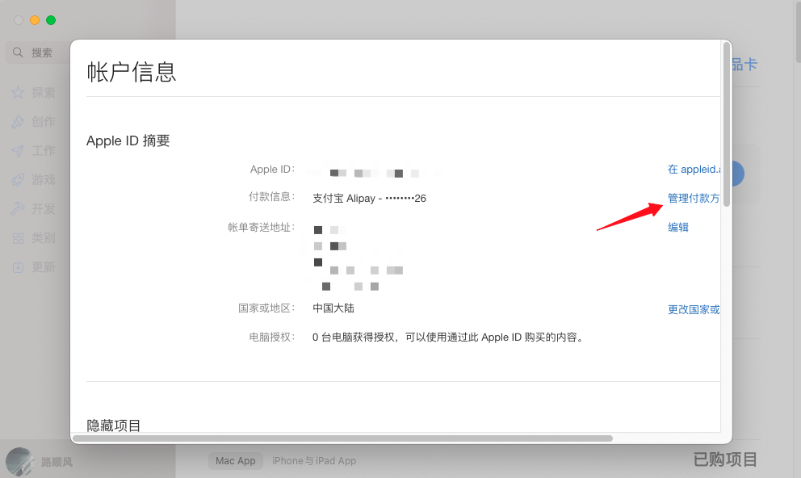This screenshot has height=478, width=801.
Task: Click the 已购项目 heading in background
Action: (725, 459)
